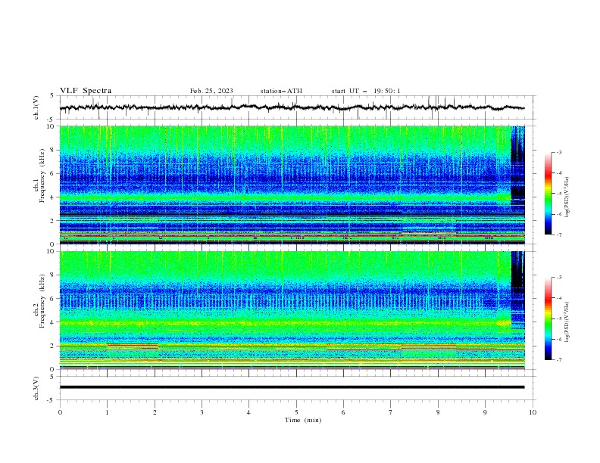
Task: Click the "ch.1 Frequency (kHz)" axis label
Action: (39, 176)
